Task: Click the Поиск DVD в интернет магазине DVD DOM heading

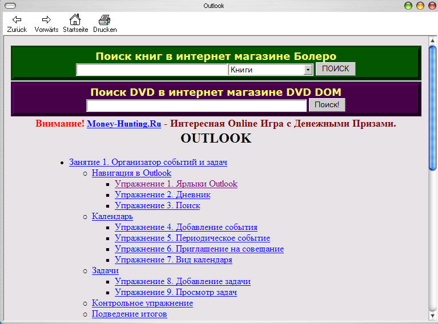Action: pyautogui.click(x=216, y=92)
